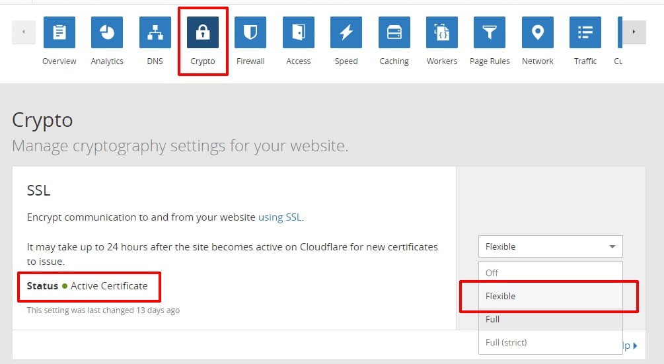The image size is (664, 364).
Task: Open the Workers code icon
Action: pos(442,33)
